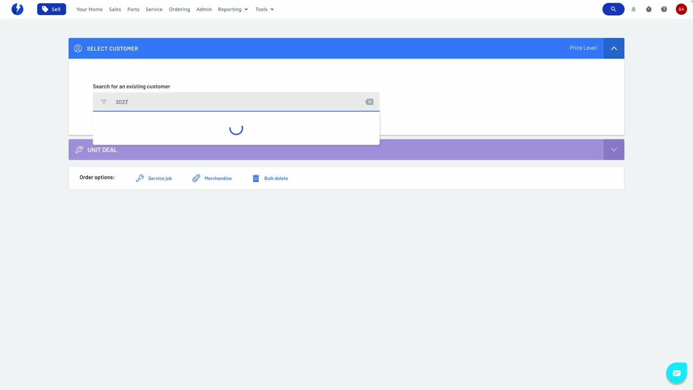Open notifications bell
Image resolution: width=693 pixels, height=390 pixels.
[x=633, y=9]
